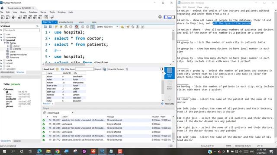
Task: Toggle the bottom output panel visibility
Action: point(170,17)
